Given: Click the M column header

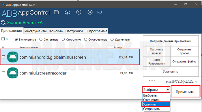Looking at the screenshot, I should (3, 47).
